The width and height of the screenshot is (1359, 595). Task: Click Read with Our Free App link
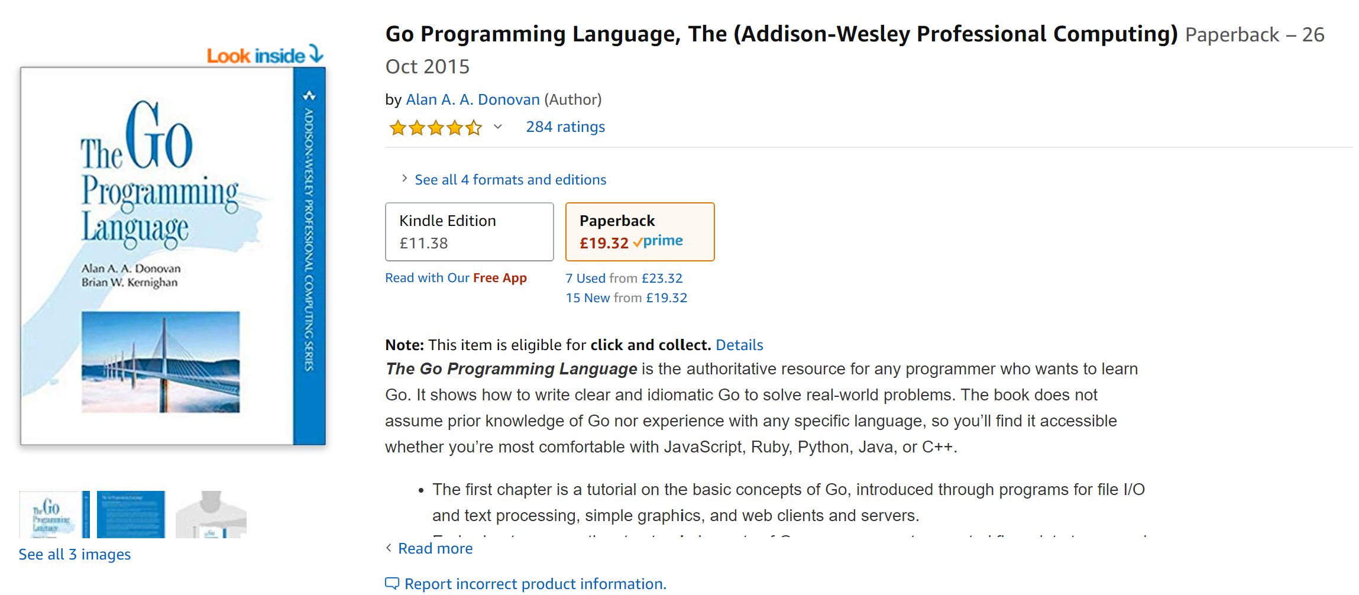[x=455, y=278]
